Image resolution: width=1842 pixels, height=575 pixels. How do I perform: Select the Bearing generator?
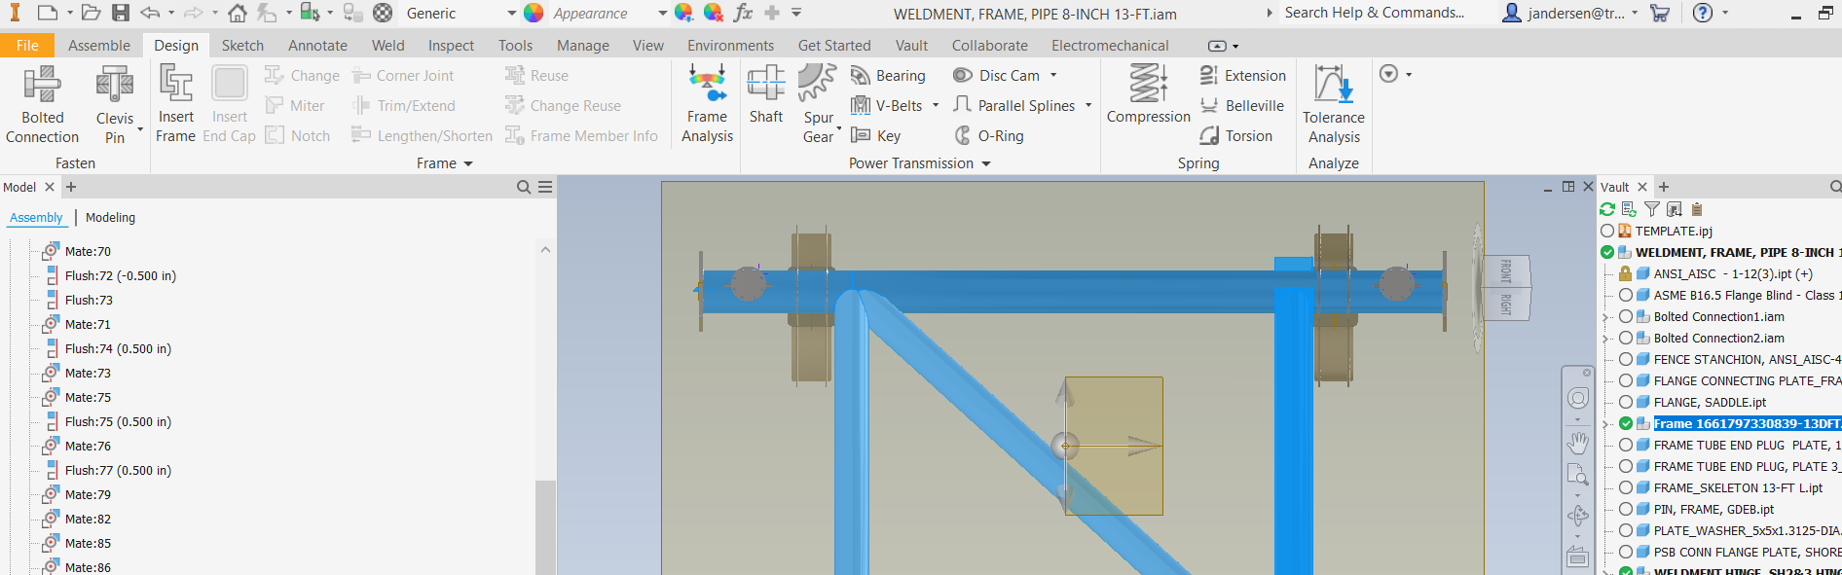point(887,76)
